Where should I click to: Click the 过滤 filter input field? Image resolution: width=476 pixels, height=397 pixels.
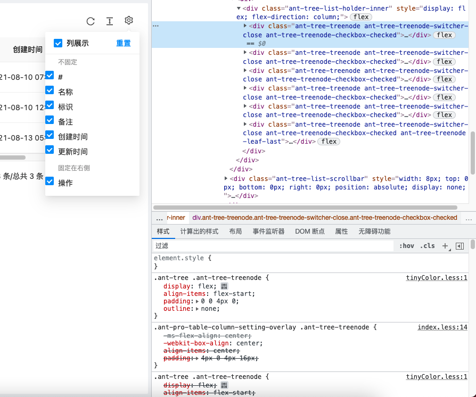(213, 246)
